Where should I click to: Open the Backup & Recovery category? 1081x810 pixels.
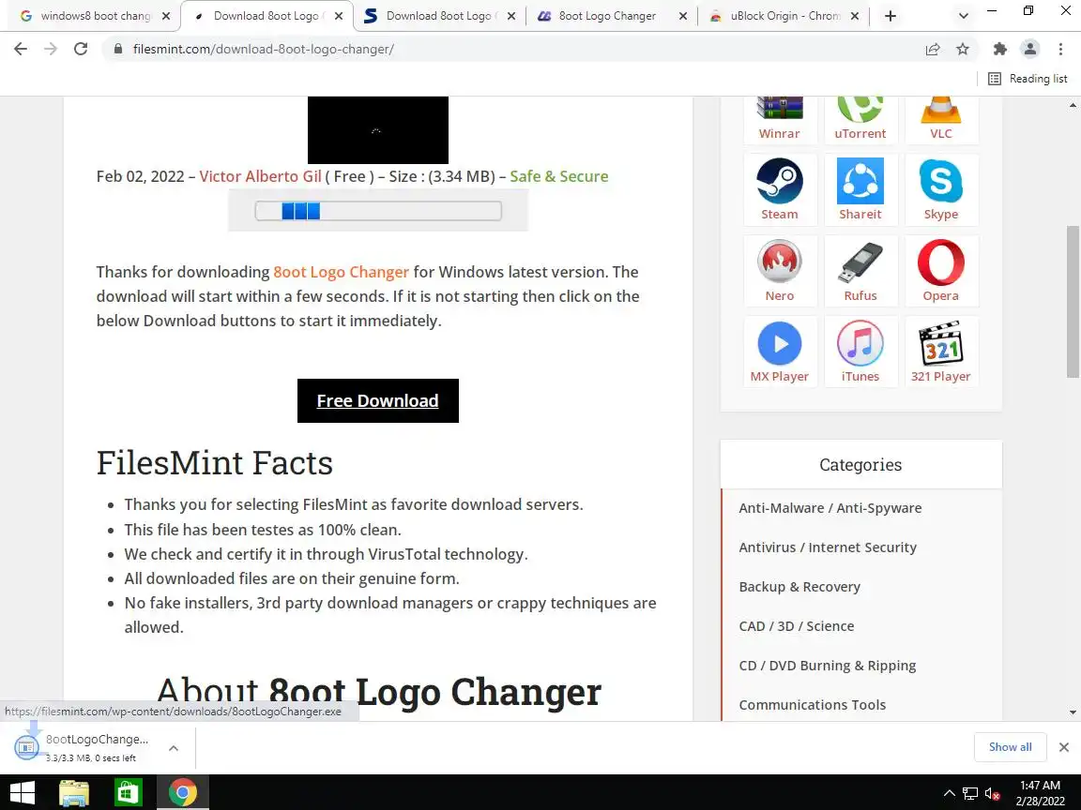[799, 587]
